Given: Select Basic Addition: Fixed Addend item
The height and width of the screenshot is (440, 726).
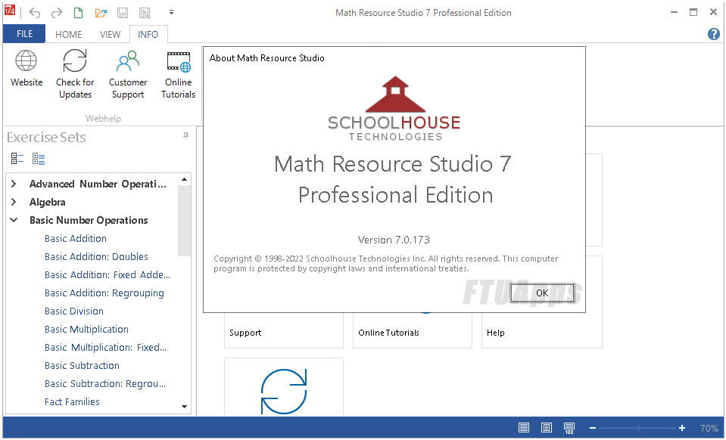Looking at the screenshot, I should [107, 274].
